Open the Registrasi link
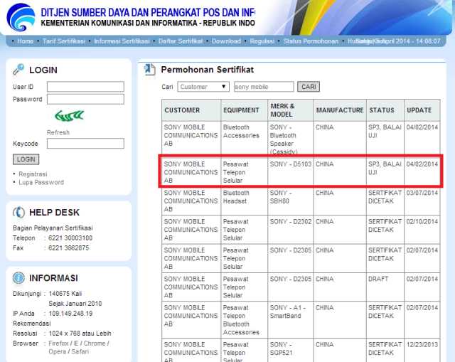The width and height of the screenshot is (455, 362). [33, 174]
